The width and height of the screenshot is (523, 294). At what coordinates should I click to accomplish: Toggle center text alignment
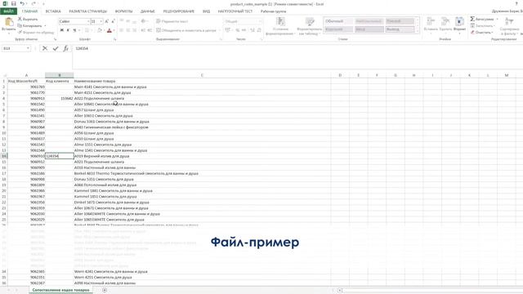(128, 30)
